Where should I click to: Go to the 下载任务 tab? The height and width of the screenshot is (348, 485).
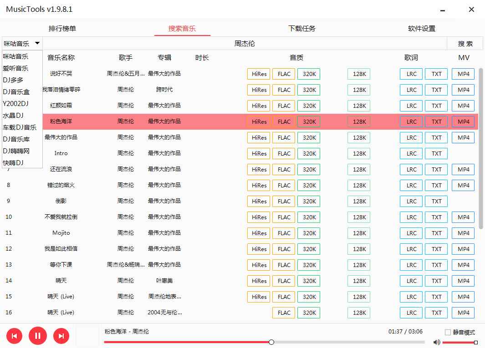(x=302, y=29)
